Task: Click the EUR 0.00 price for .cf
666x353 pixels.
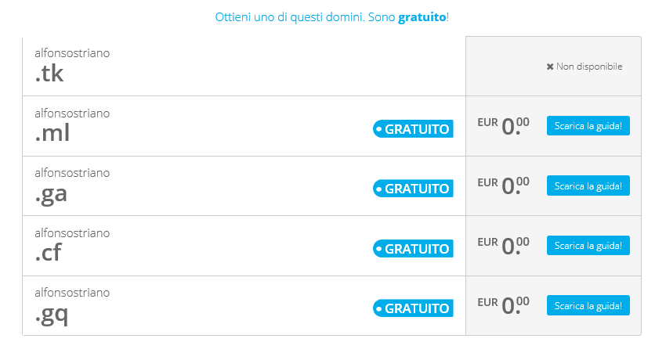Action: click(503, 246)
